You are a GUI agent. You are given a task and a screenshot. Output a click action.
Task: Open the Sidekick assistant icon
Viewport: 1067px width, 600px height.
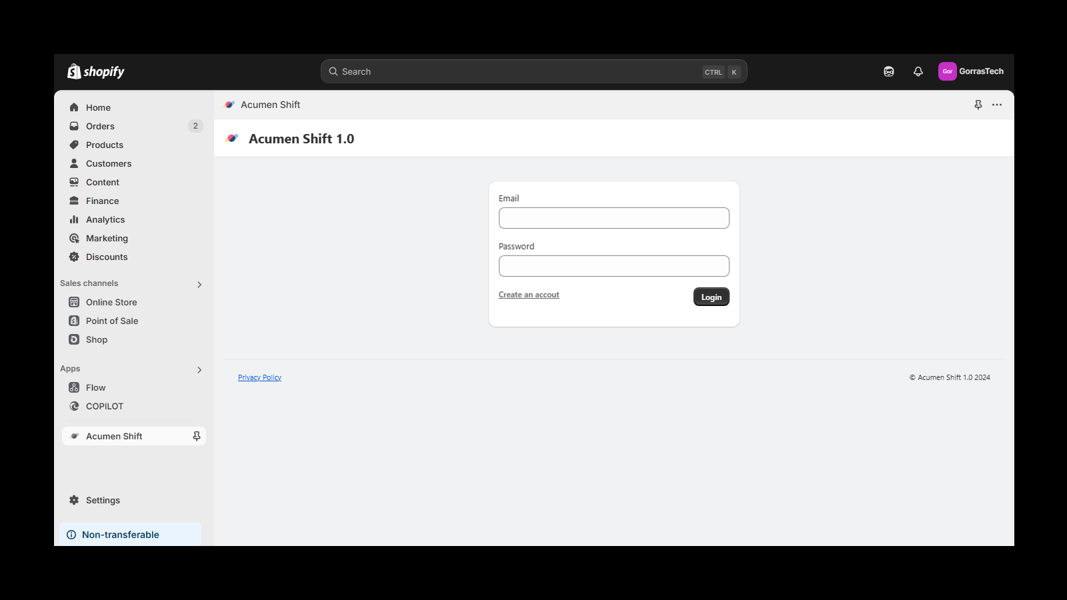click(889, 71)
